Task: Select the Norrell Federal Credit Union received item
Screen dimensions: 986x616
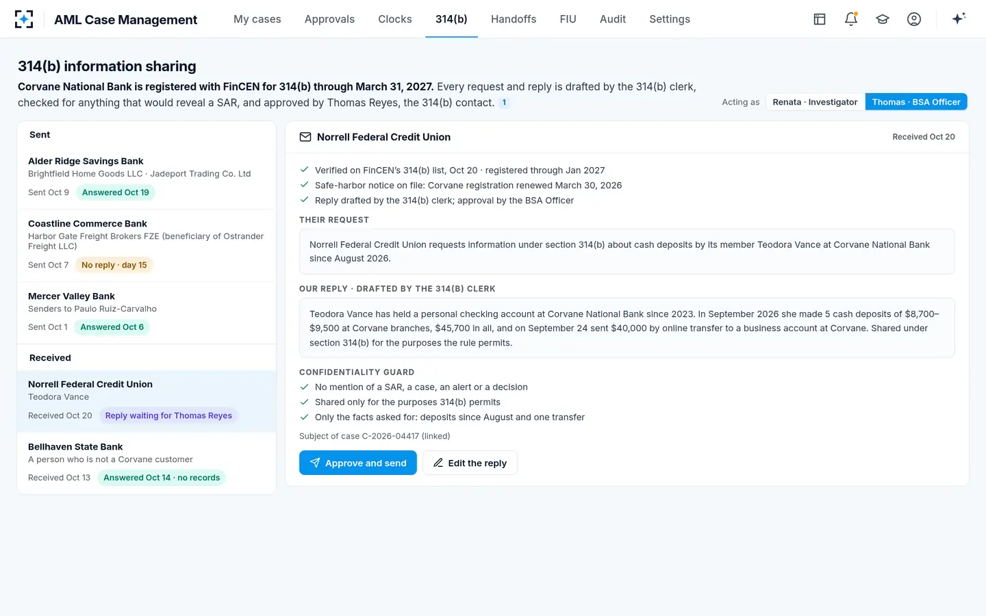Action: pyautogui.click(x=147, y=401)
